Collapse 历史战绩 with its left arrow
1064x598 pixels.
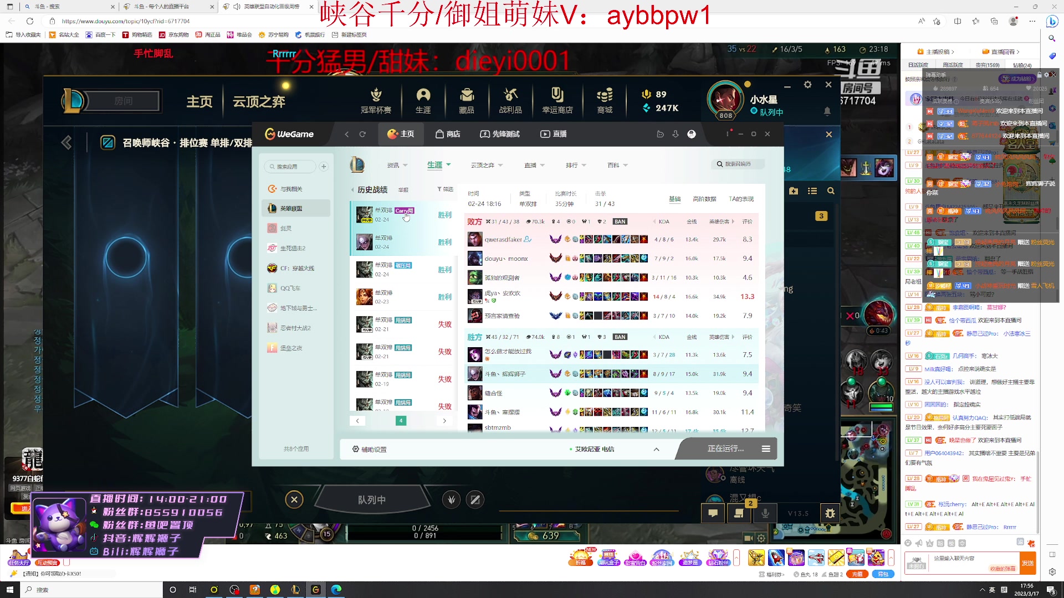coord(352,190)
